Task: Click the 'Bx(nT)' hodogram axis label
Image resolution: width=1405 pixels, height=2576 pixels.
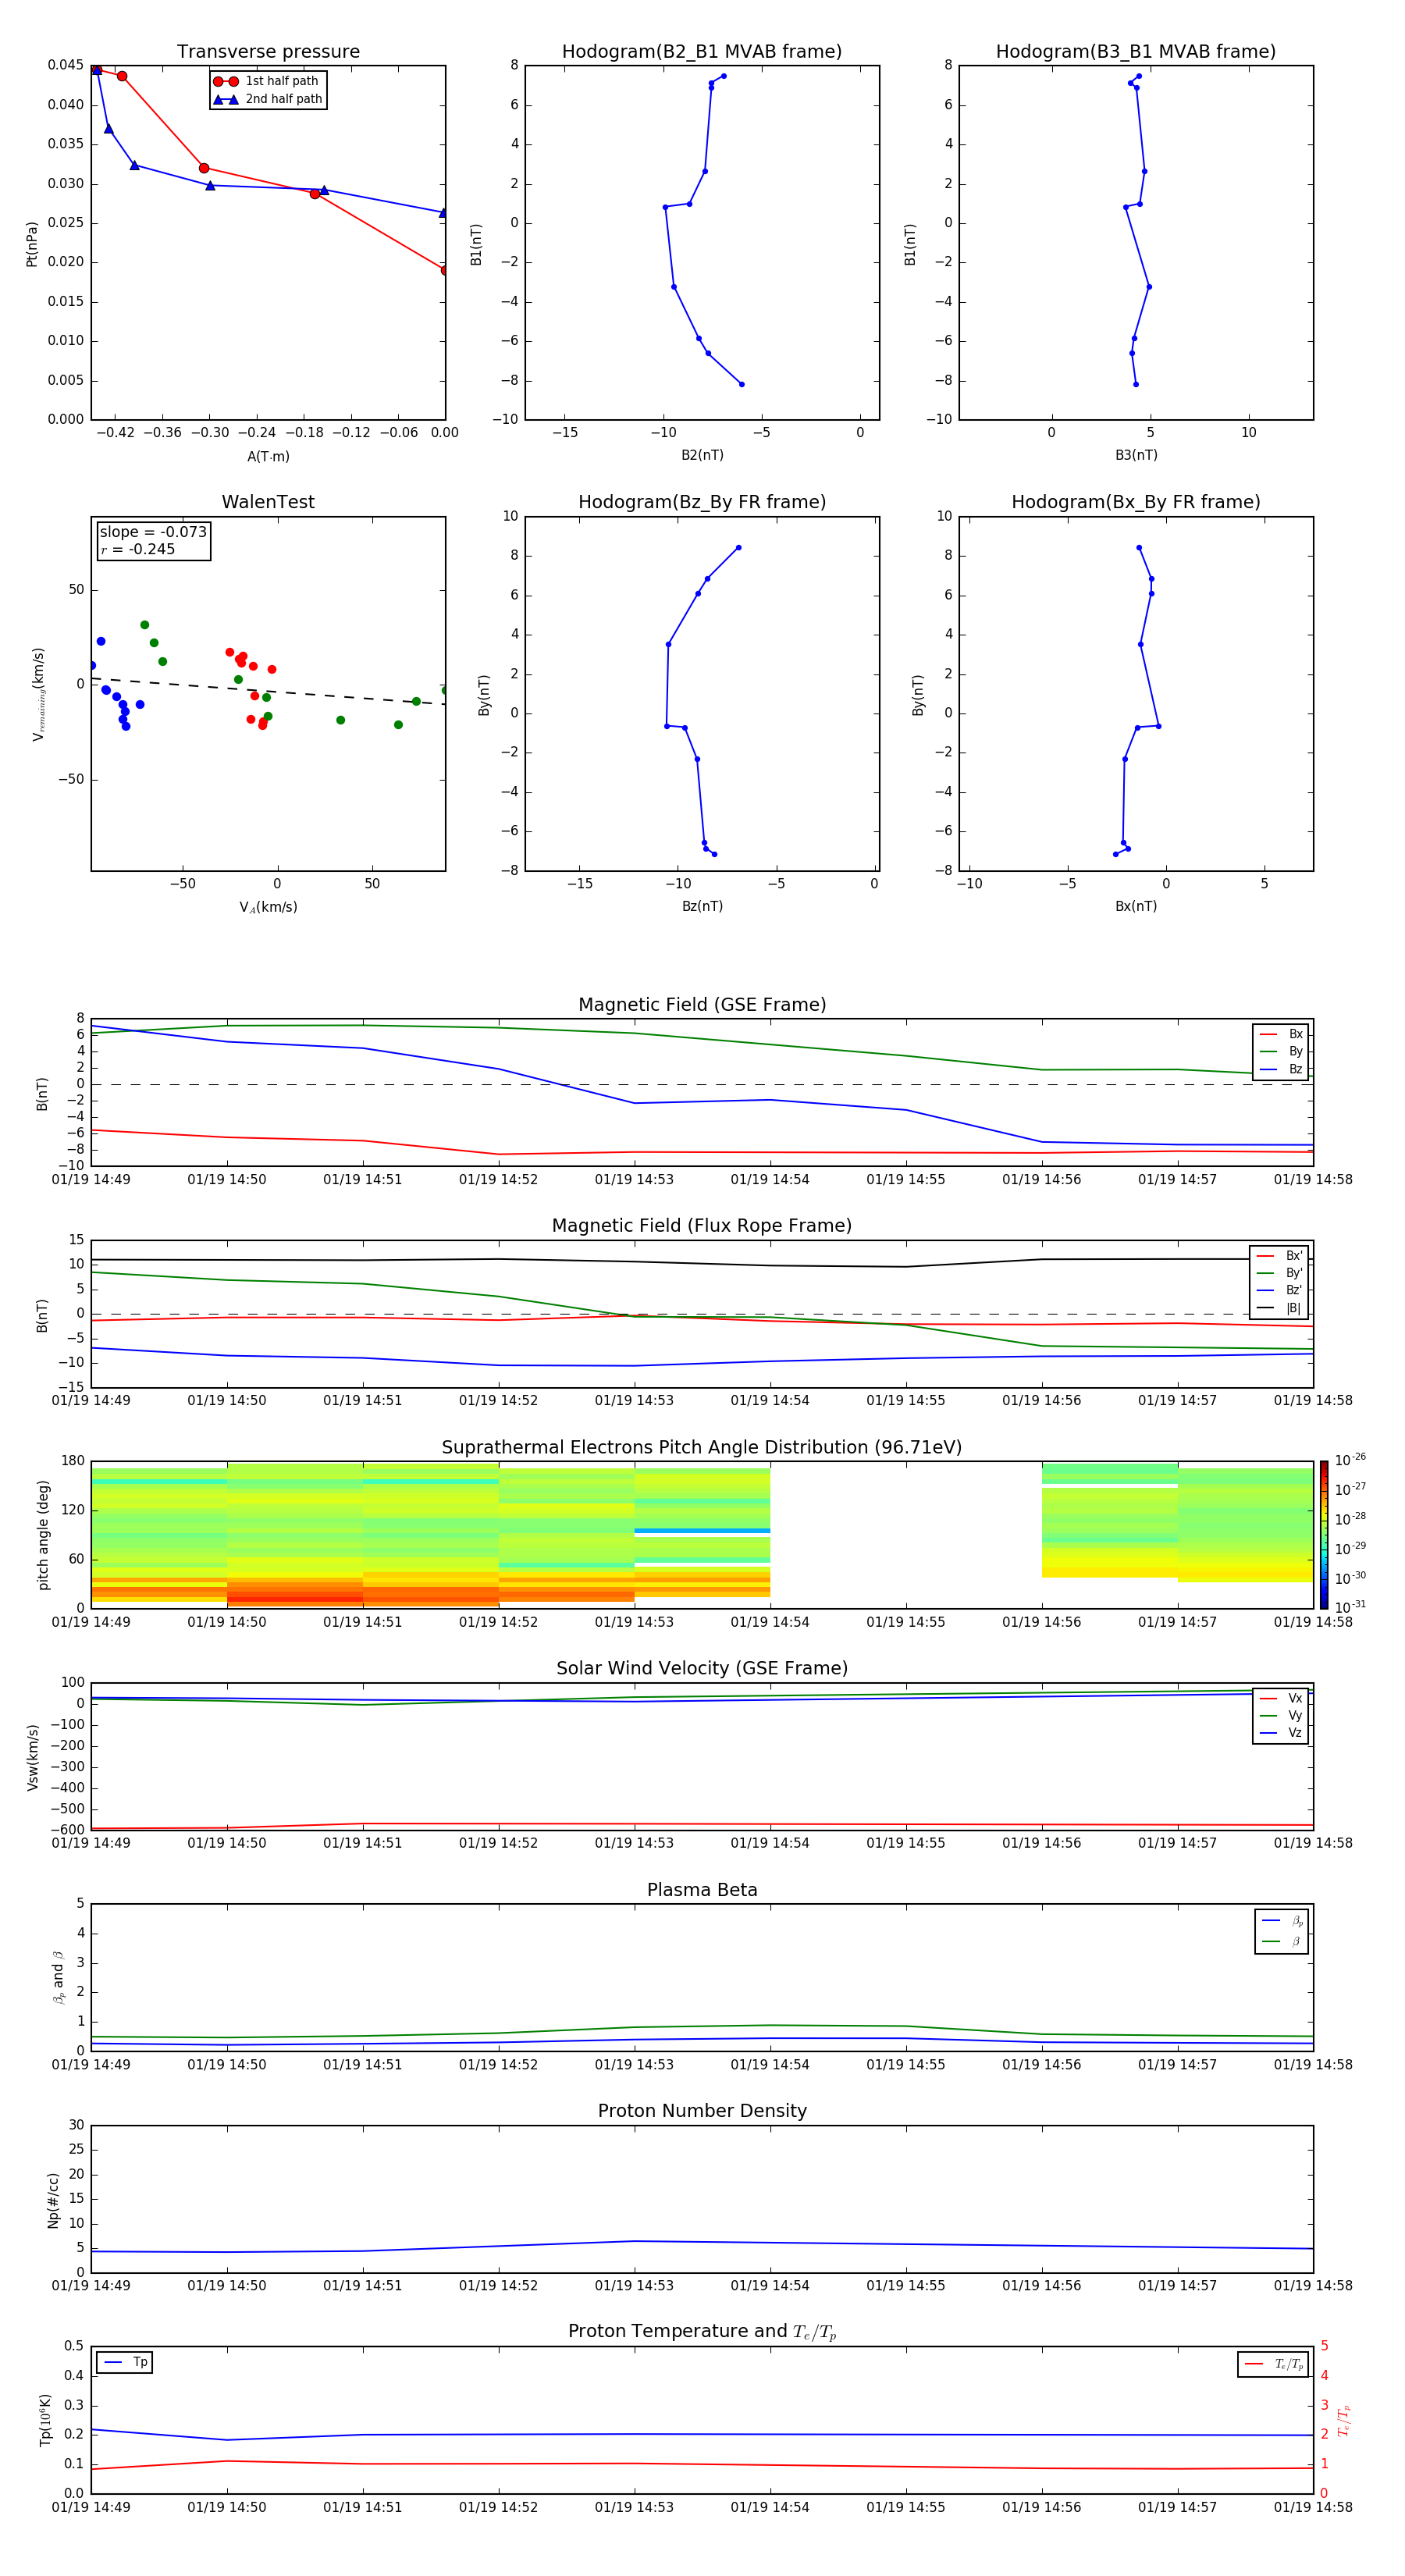Action: point(1136,906)
